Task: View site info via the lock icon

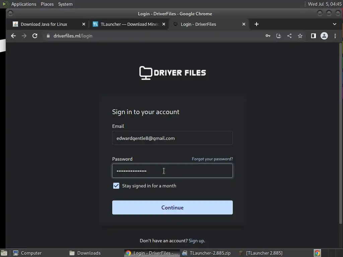Action: click(x=48, y=36)
